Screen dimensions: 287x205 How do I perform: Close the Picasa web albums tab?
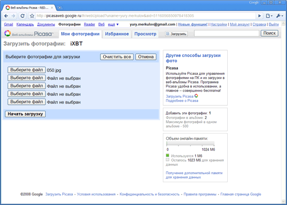pyautogui.click(x=52, y=8)
